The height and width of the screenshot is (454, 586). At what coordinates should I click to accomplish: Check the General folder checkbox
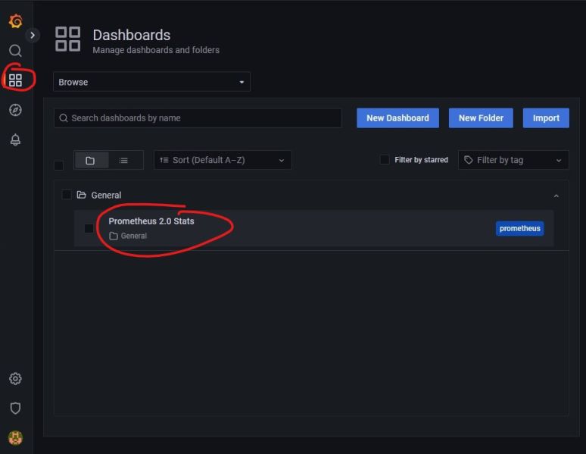click(x=67, y=195)
